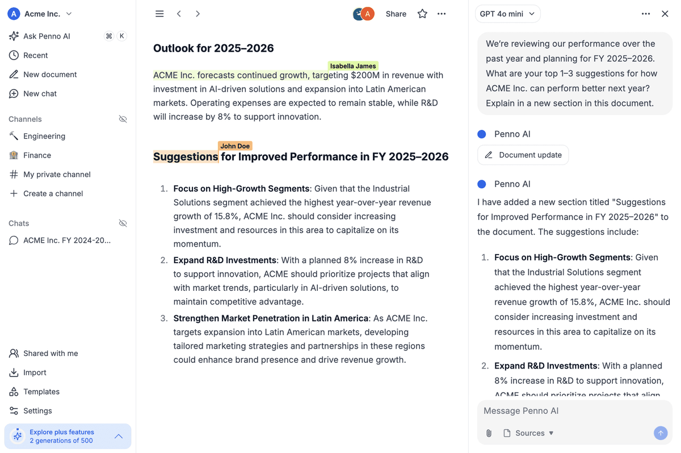Click the Document update button
Screen dimensions: 681x453
(523, 155)
